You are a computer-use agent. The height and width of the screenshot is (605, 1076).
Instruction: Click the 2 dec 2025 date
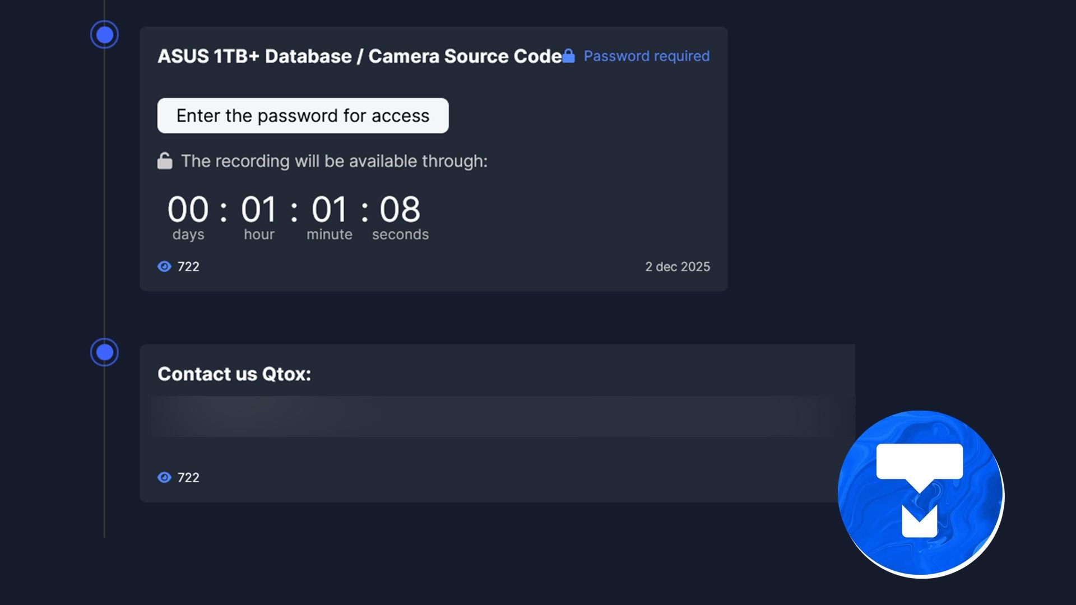click(677, 267)
